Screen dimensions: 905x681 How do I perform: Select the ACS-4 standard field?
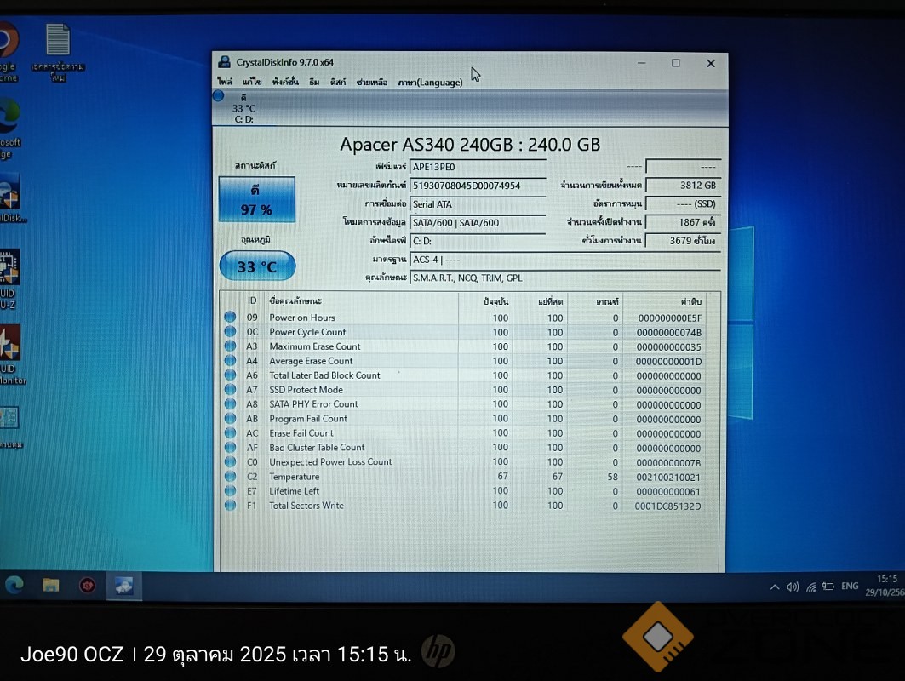coord(565,260)
